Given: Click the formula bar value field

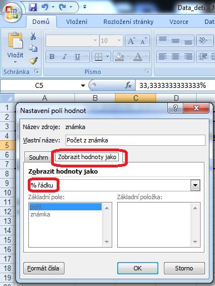Looking at the screenshot, I should click(175, 86).
